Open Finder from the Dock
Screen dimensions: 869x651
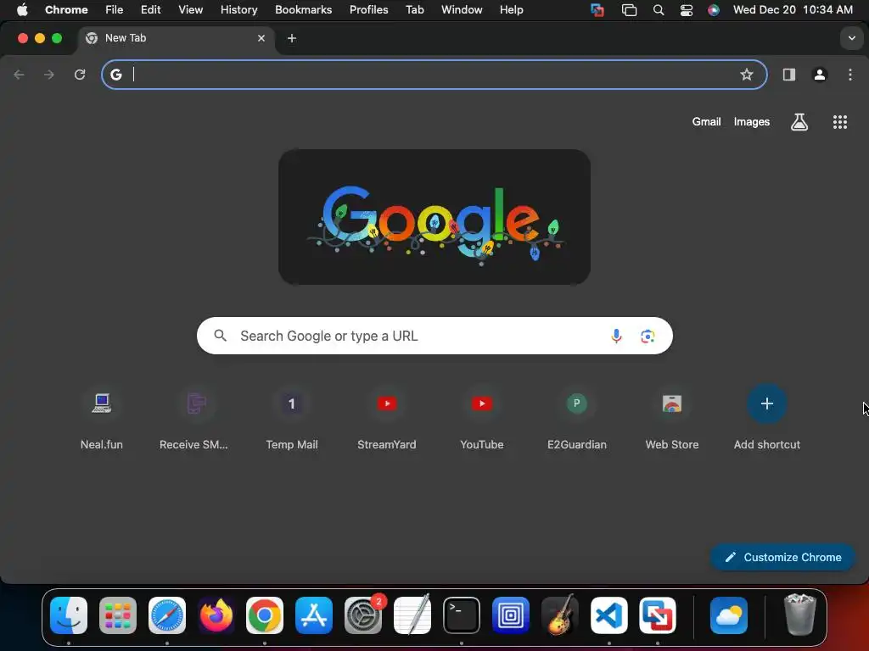[69, 615]
